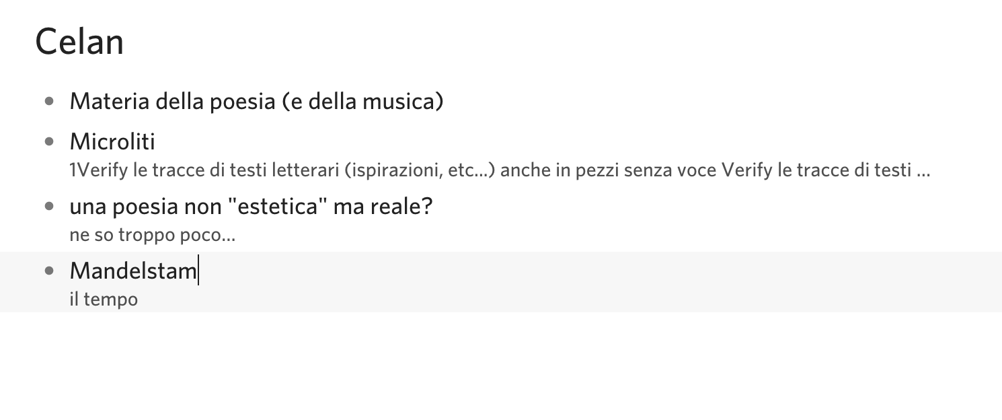Place the cursor on the quoted word "estetica"
The image size is (1002, 420).
(278, 207)
